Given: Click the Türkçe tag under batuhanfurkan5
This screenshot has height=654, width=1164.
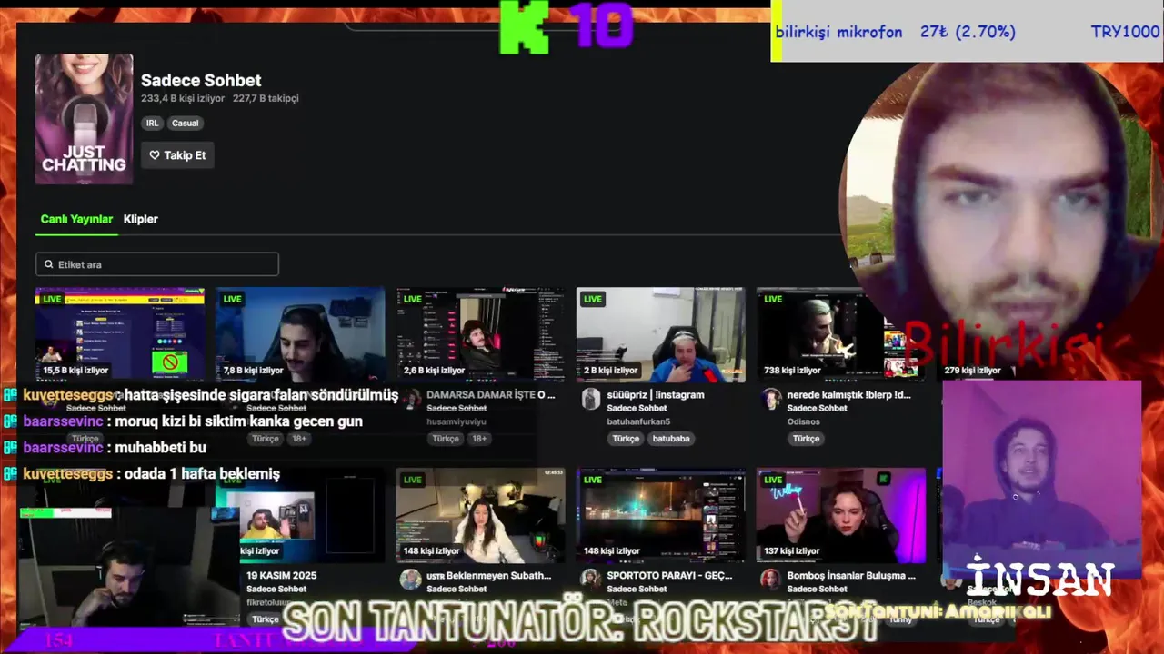Looking at the screenshot, I should [626, 439].
